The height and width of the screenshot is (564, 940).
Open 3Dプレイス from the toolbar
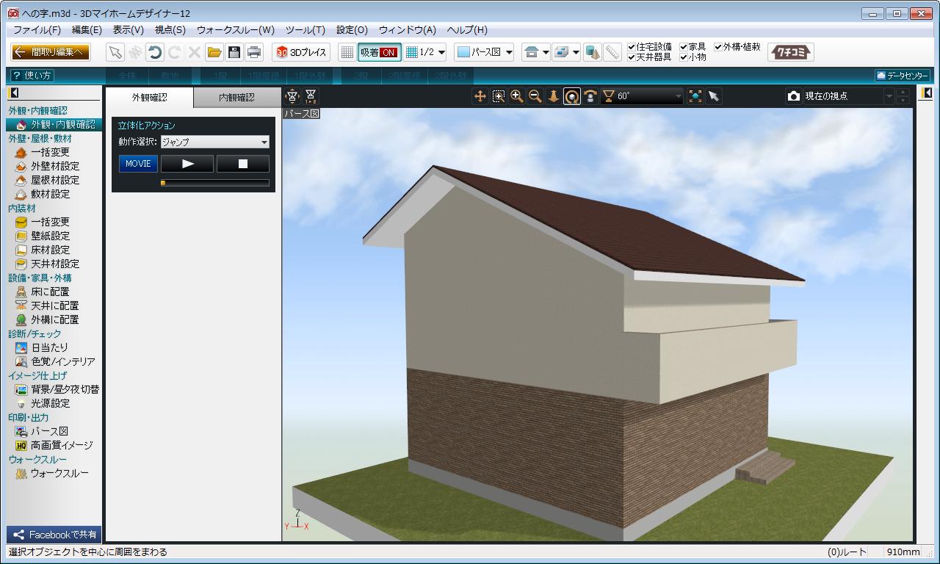302,52
